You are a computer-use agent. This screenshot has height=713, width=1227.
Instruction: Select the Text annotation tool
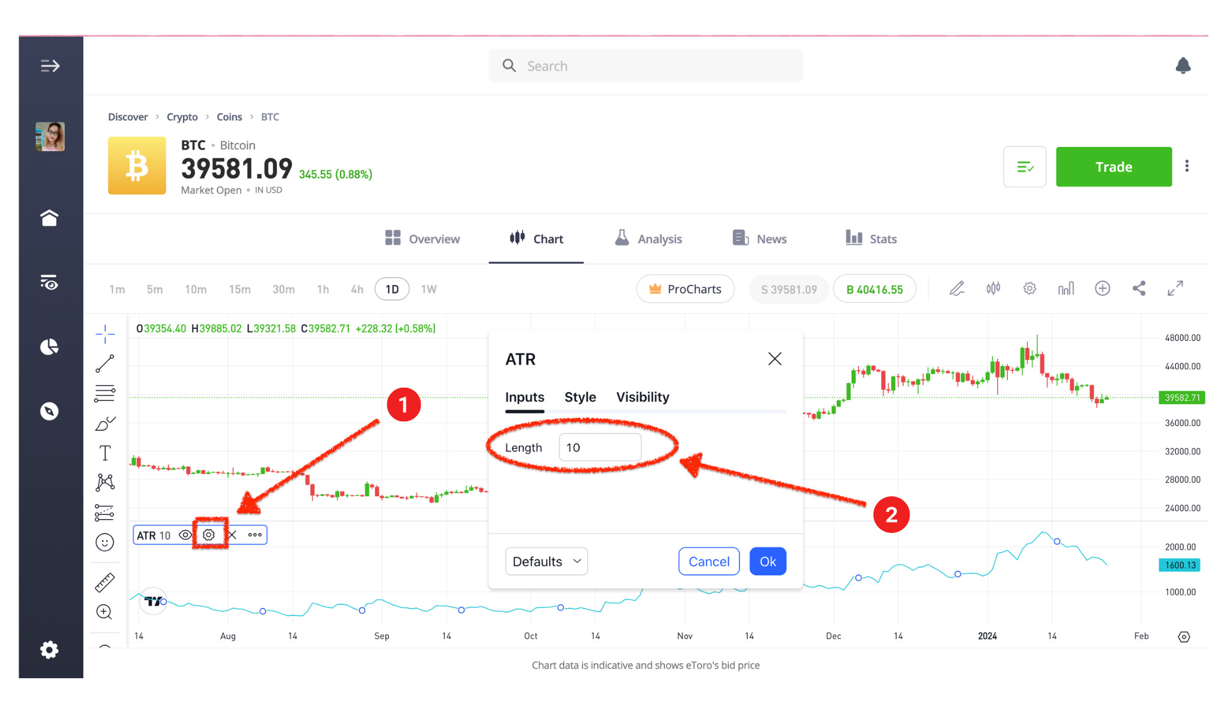[105, 453]
